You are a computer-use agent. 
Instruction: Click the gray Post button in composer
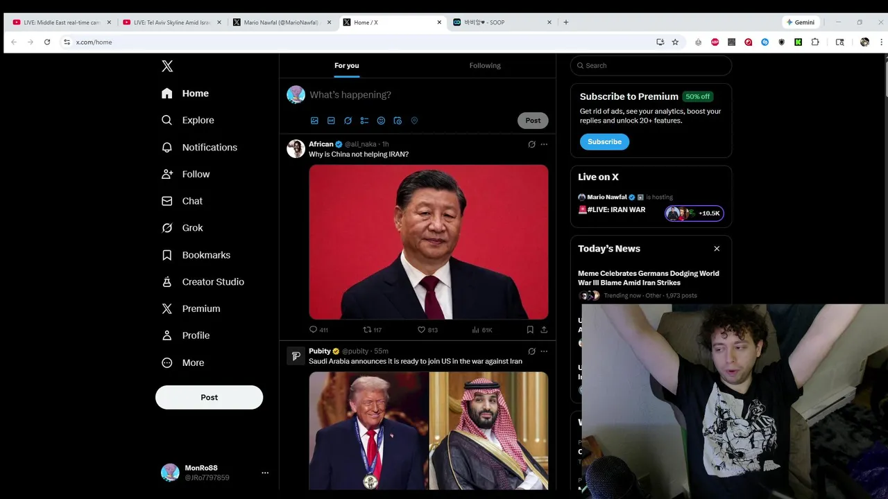tap(533, 121)
